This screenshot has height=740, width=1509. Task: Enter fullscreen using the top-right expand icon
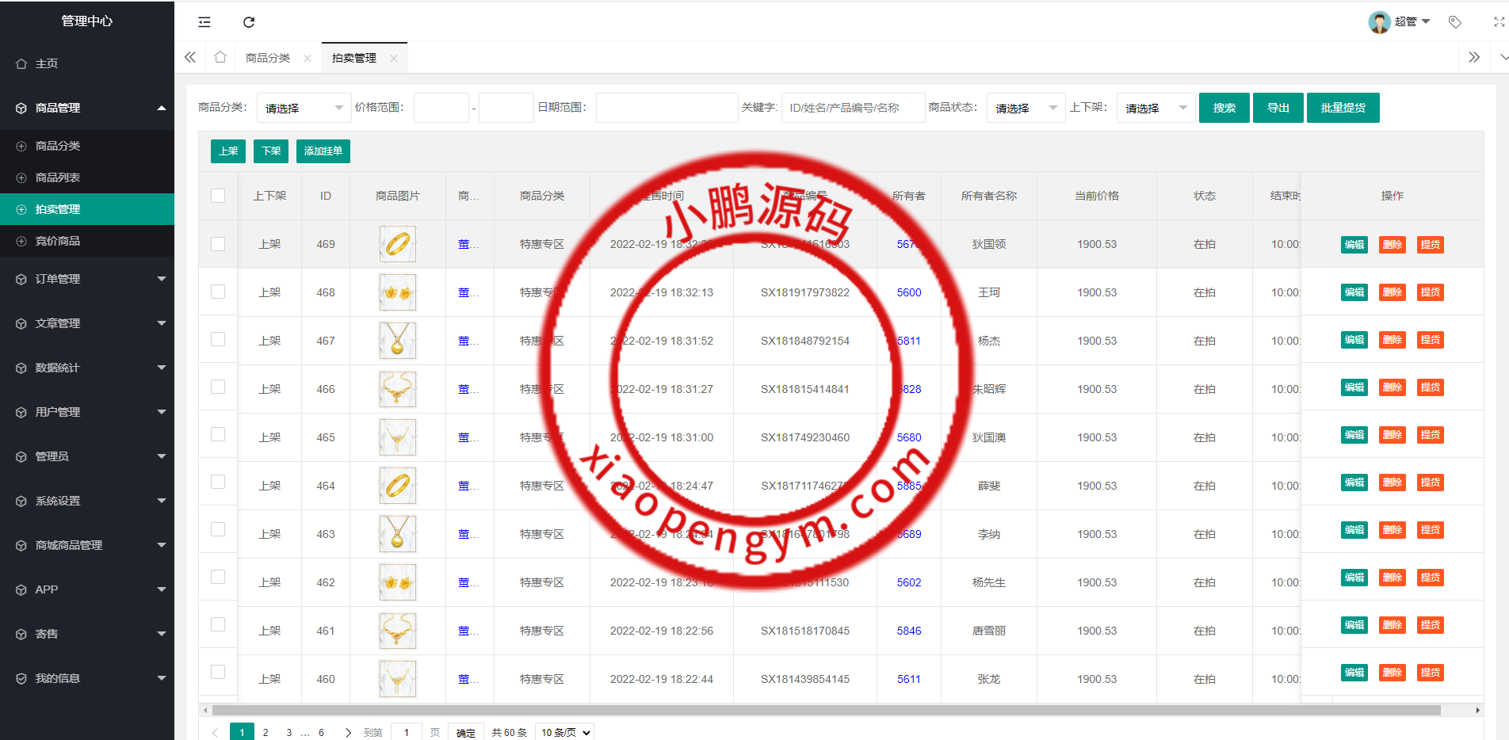point(1499,22)
